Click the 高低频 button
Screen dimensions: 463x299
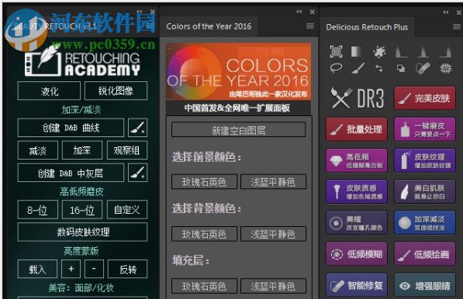(357, 160)
